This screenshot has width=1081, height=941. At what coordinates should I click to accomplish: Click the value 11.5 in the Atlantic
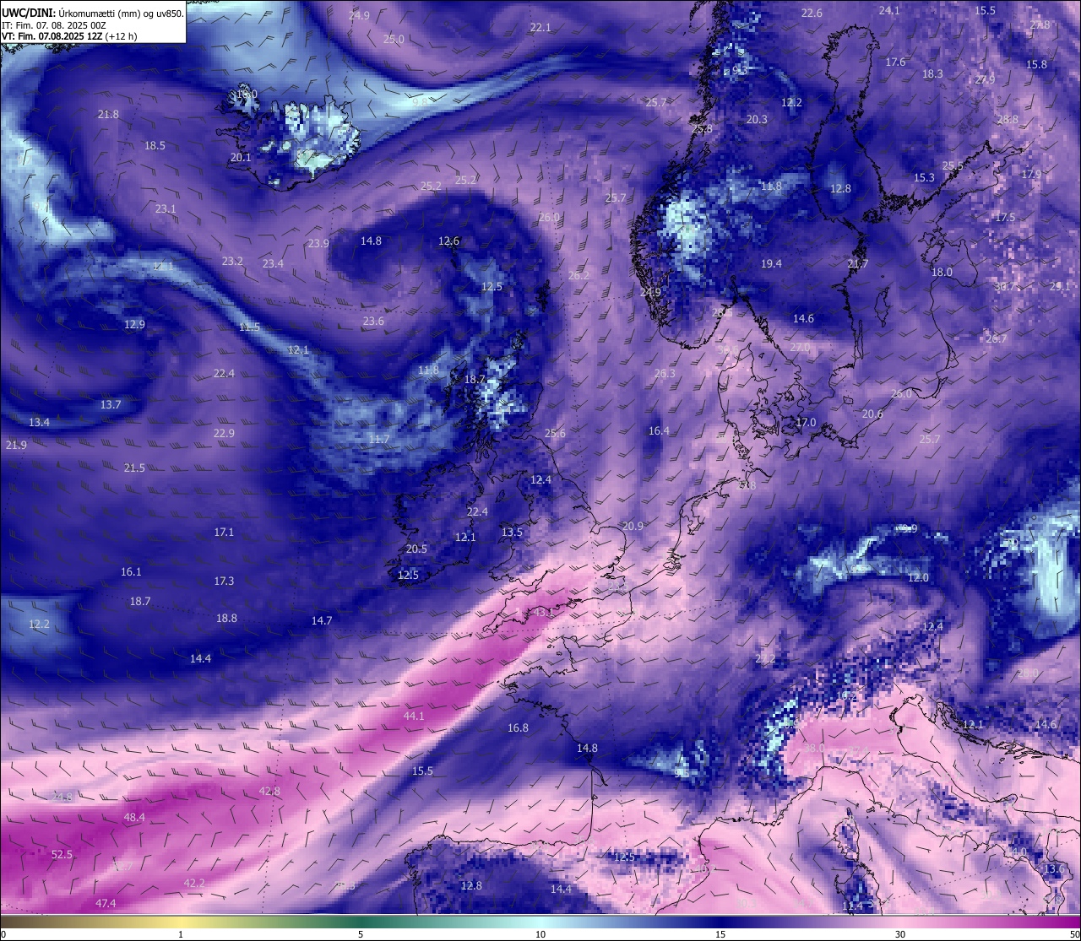coord(249,327)
